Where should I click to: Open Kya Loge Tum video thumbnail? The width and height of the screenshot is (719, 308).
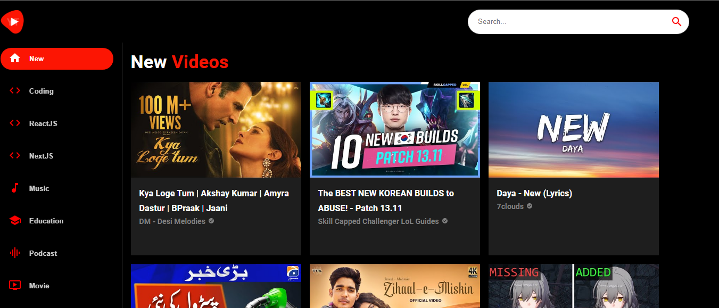(x=216, y=130)
